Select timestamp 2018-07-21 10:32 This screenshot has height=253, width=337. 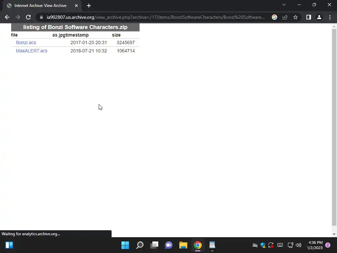[x=89, y=51]
